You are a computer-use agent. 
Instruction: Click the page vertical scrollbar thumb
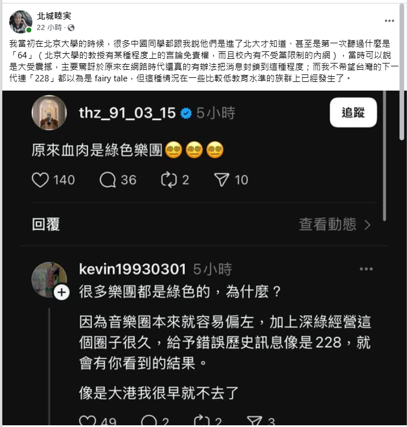point(402,72)
